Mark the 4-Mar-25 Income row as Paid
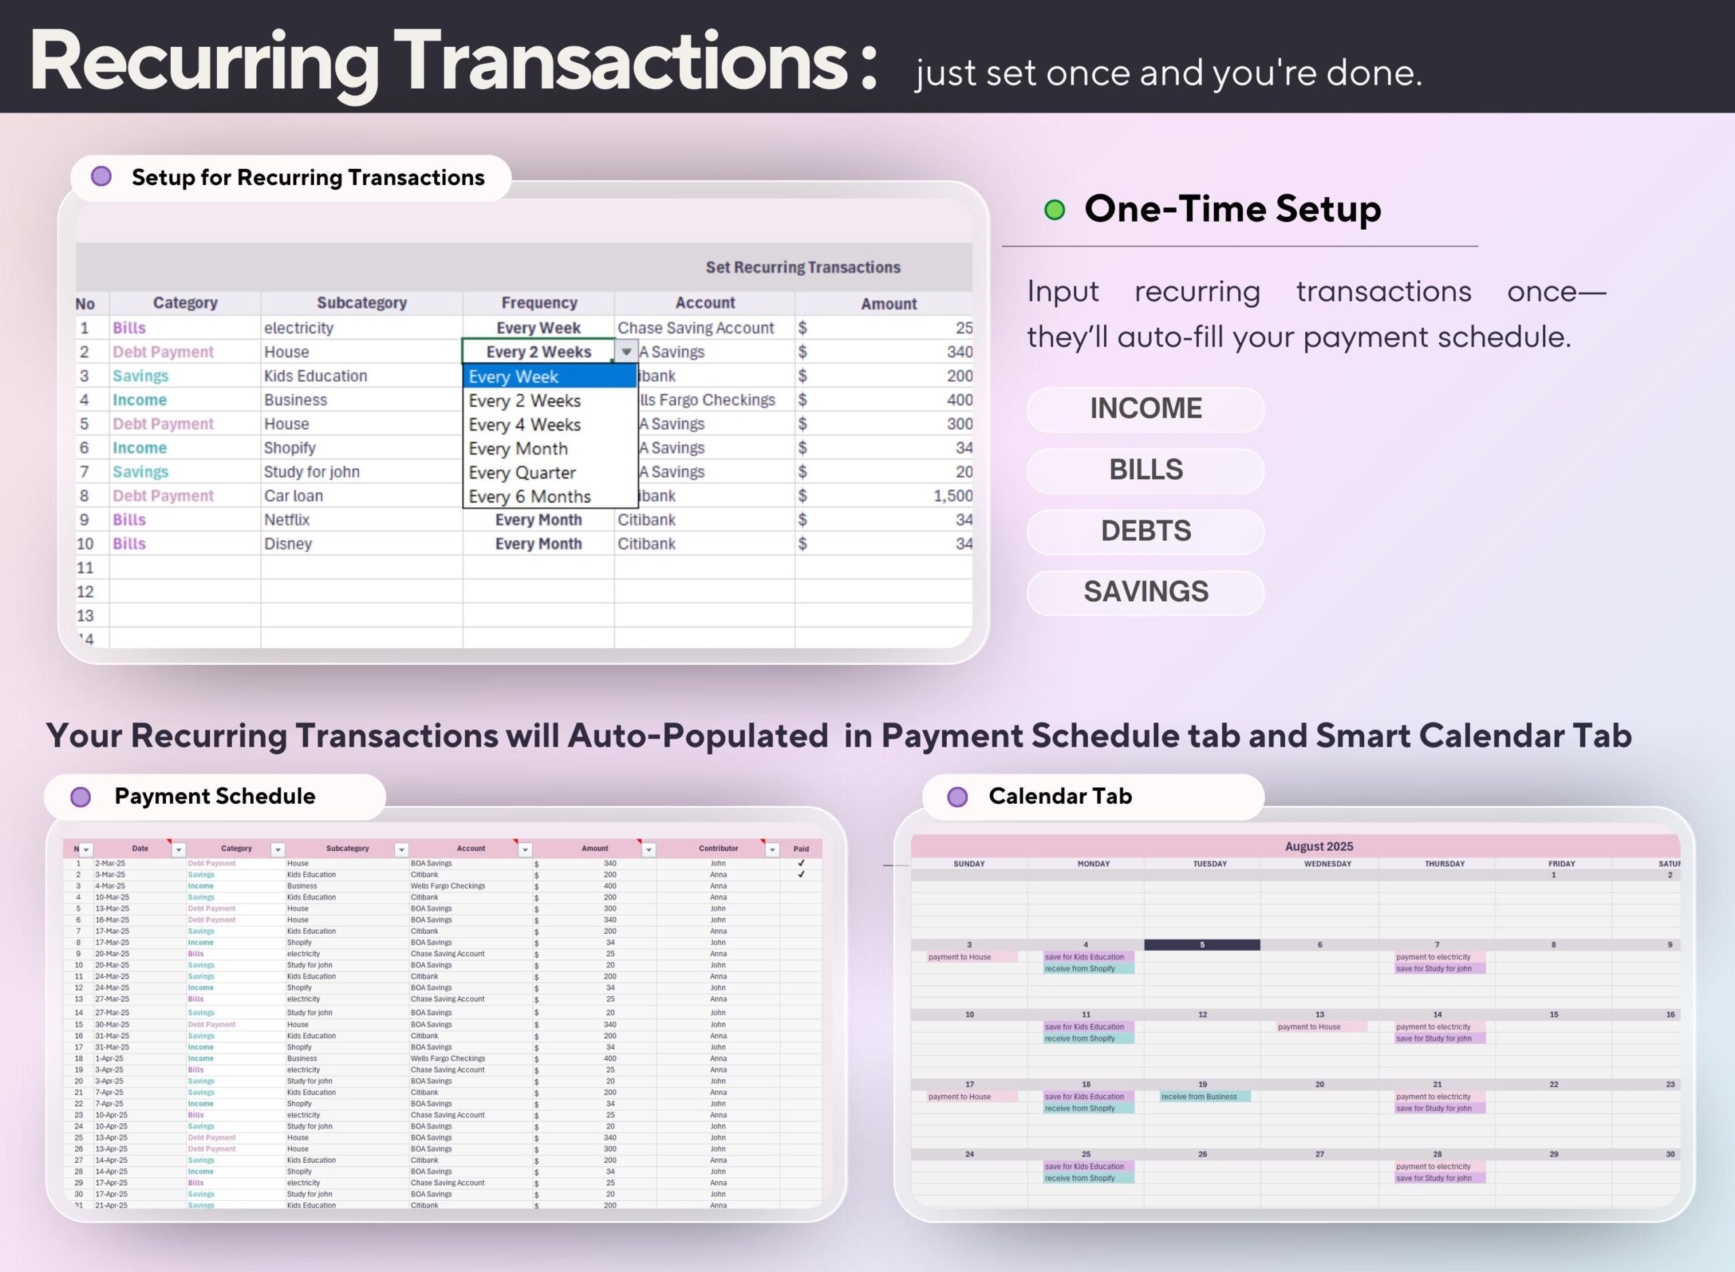This screenshot has height=1272, width=1735. click(802, 886)
